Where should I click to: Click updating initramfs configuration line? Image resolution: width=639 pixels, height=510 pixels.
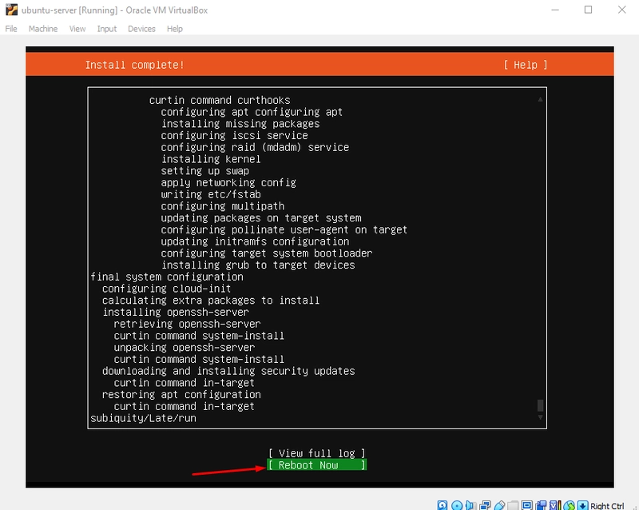pyautogui.click(x=255, y=241)
